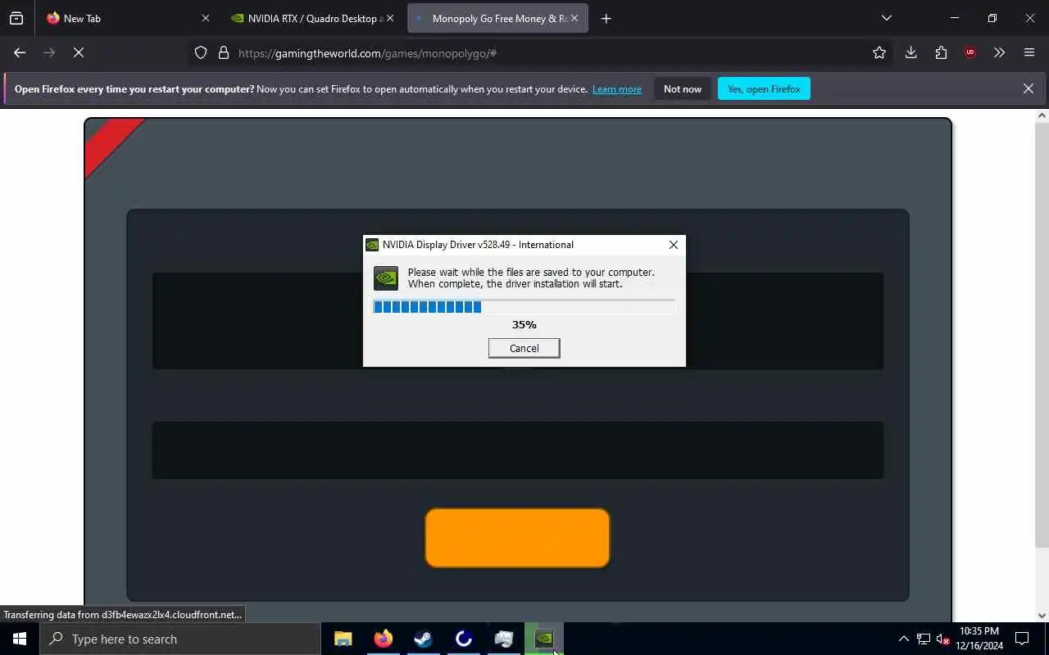The image size is (1049, 655).
Task: Open the muted volume tray icon
Action: tap(942, 639)
